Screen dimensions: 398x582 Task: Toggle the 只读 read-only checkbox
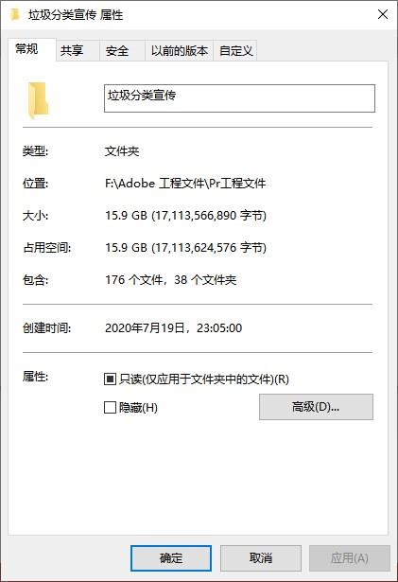coord(110,379)
